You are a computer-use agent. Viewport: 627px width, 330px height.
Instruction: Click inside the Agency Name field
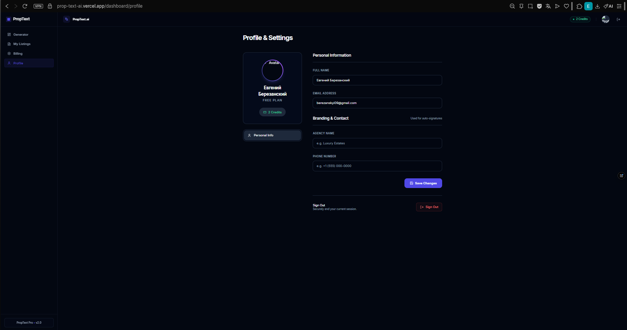[377, 143]
